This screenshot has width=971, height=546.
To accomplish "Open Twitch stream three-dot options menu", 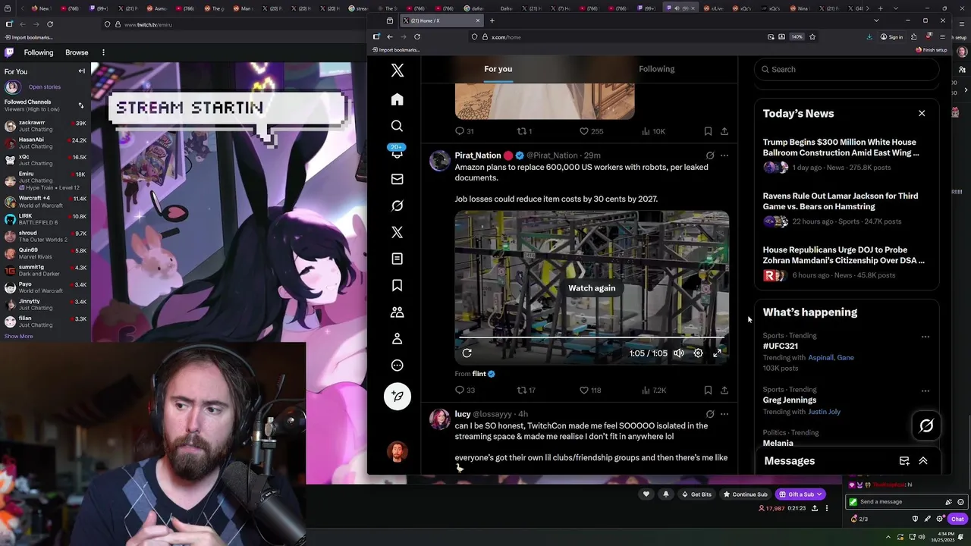I will [x=827, y=508].
